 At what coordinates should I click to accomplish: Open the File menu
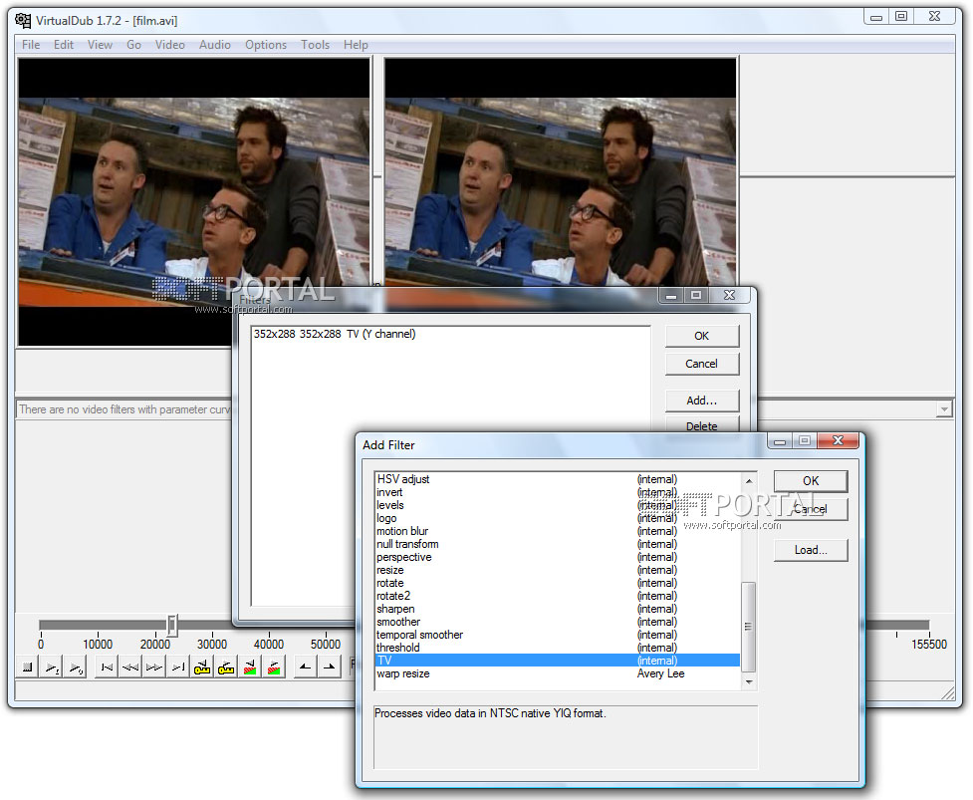point(31,45)
